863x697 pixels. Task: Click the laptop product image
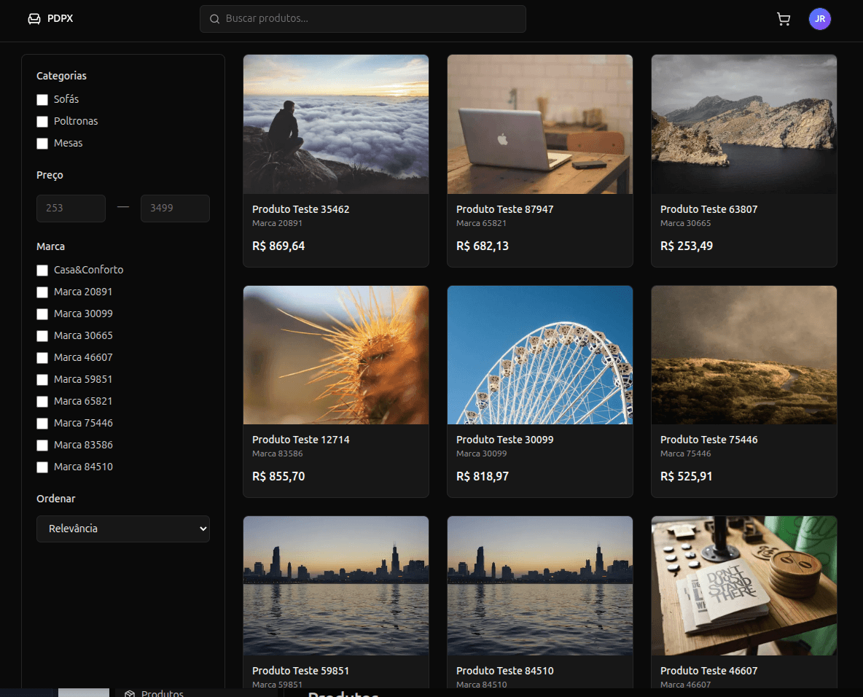pyautogui.click(x=539, y=124)
